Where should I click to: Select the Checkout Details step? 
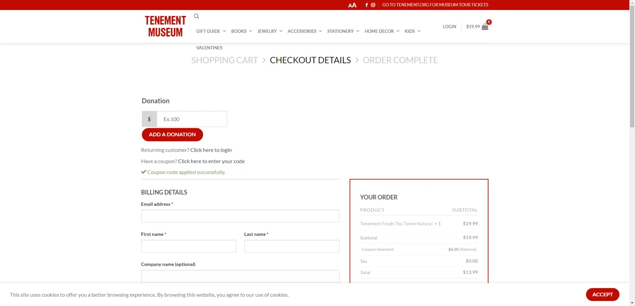[310, 60]
